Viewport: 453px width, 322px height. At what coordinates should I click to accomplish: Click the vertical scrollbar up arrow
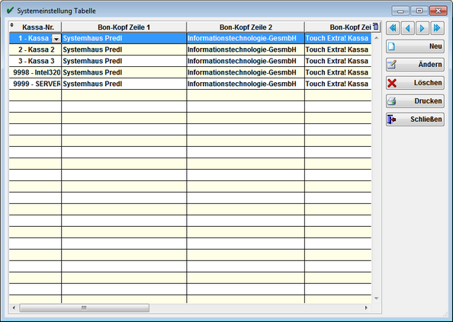376,38
